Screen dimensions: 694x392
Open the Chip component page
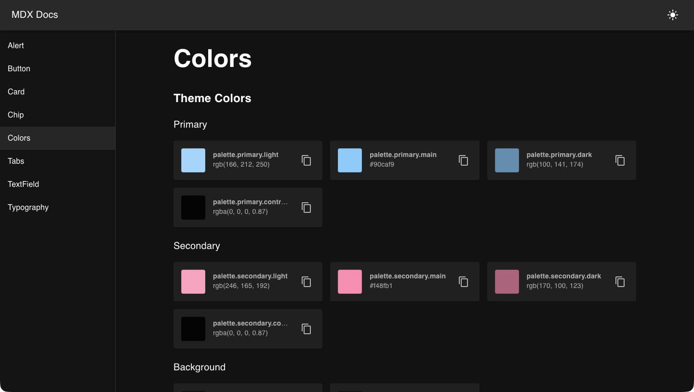point(15,115)
